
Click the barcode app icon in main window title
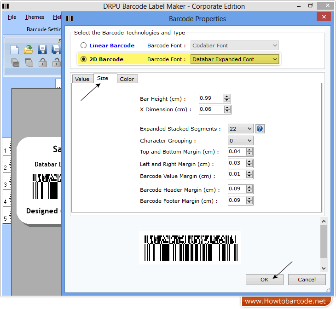(6, 6)
